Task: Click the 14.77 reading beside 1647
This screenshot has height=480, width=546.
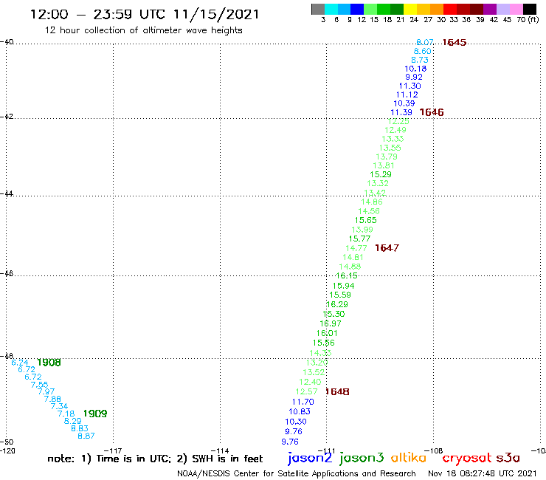Action: 356,248
